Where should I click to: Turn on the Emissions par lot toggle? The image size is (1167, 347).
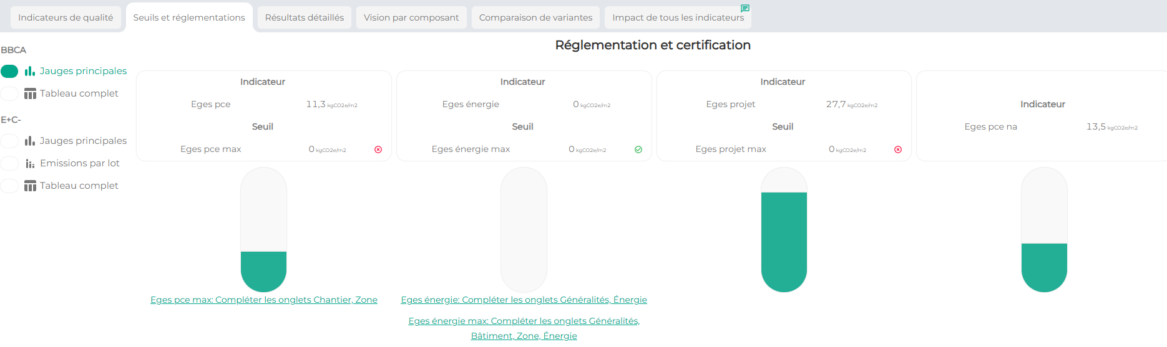click(x=10, y=163)
